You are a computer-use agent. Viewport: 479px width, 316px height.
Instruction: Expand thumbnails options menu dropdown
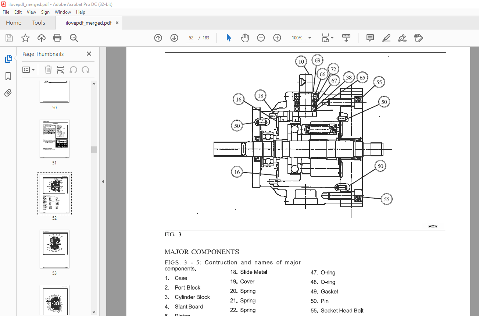coord(28,70)
